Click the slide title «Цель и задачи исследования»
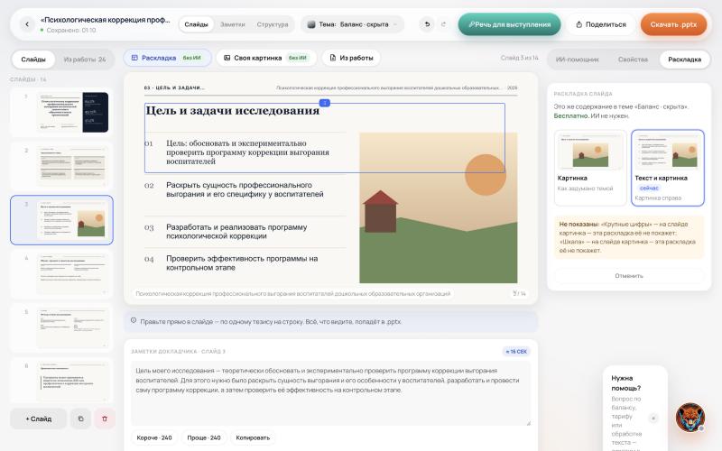This screenshot has height=451, width=722. [x=233, y=110]
